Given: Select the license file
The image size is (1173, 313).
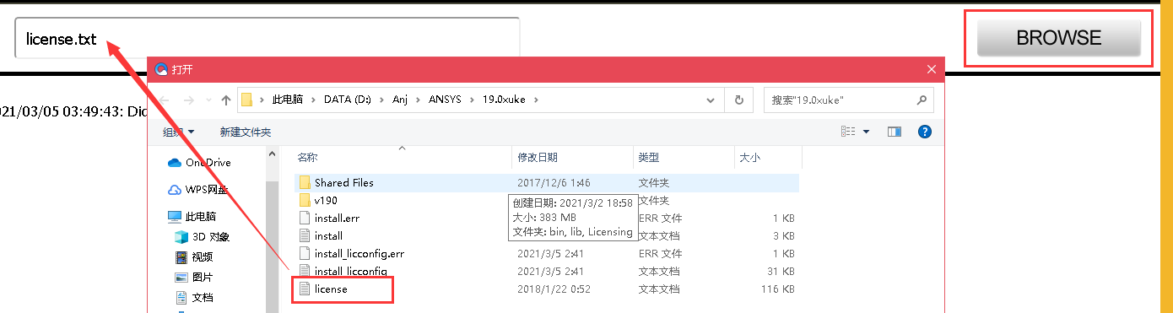Looking at the screenshot, I should click(x=547, y=289).
